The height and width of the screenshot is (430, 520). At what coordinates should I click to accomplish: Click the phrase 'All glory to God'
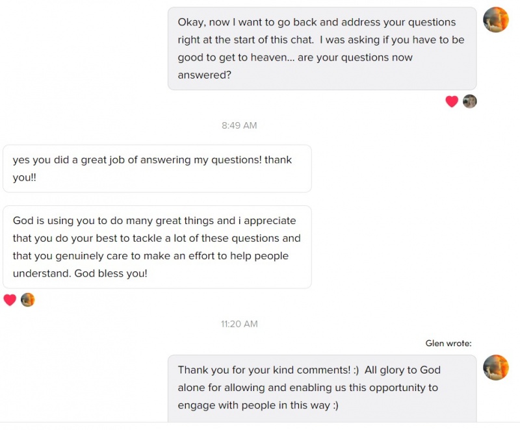402,370
